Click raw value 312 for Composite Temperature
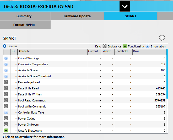The image size is (173, 140). click(163, 64)
